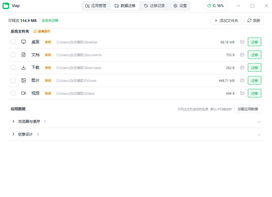Click the 刷新 refresh button

click(x=254, y=20)
